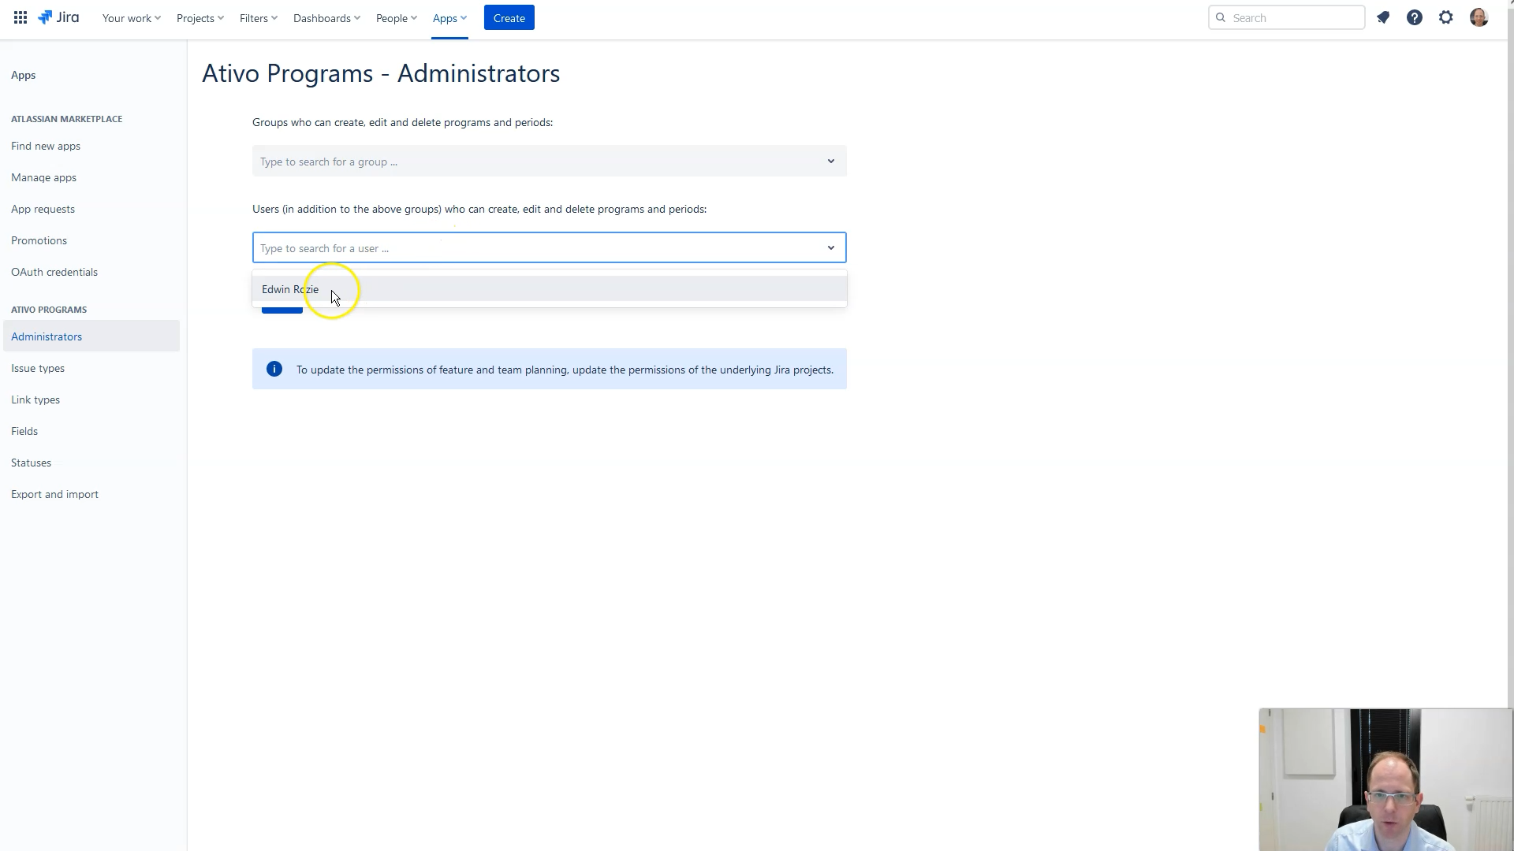Open Export and import page

[x=54, y=494]
